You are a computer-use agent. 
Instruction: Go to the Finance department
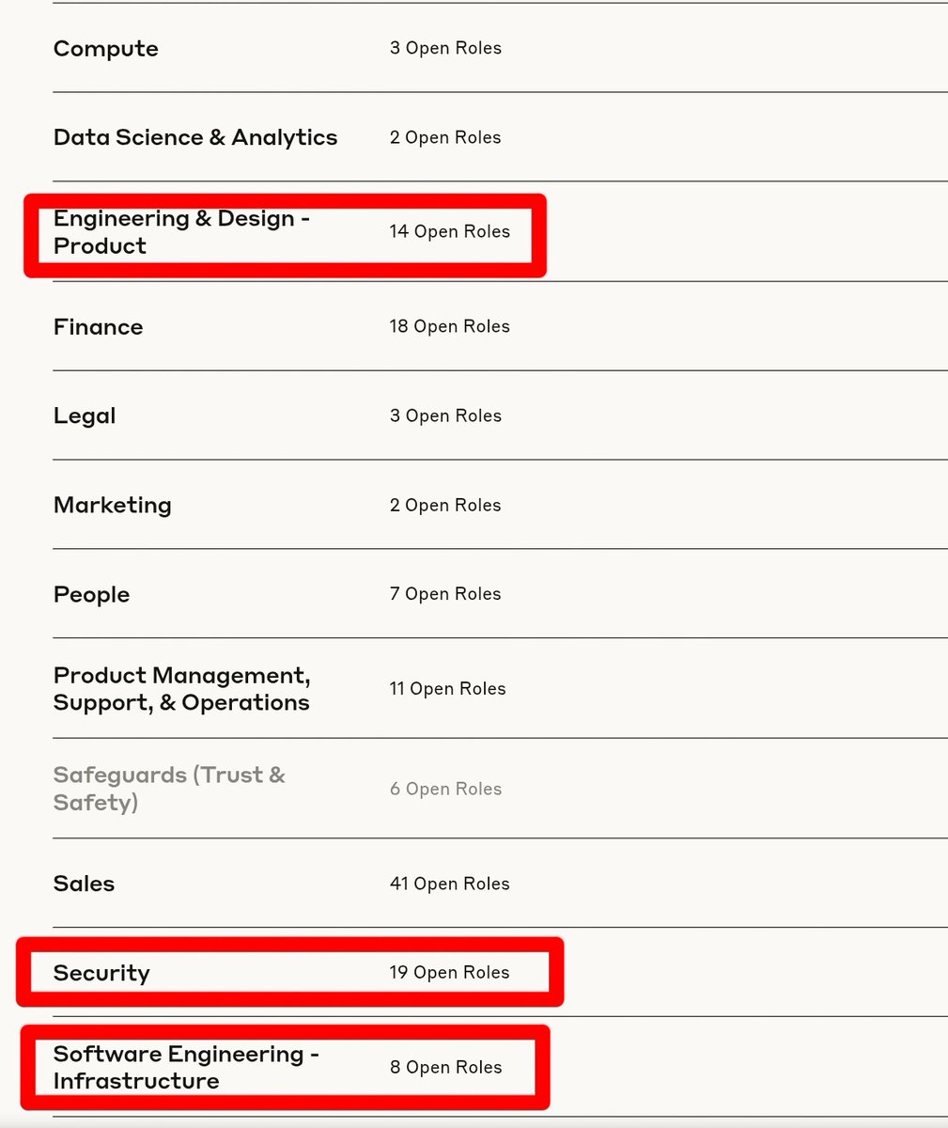(99, 327)
